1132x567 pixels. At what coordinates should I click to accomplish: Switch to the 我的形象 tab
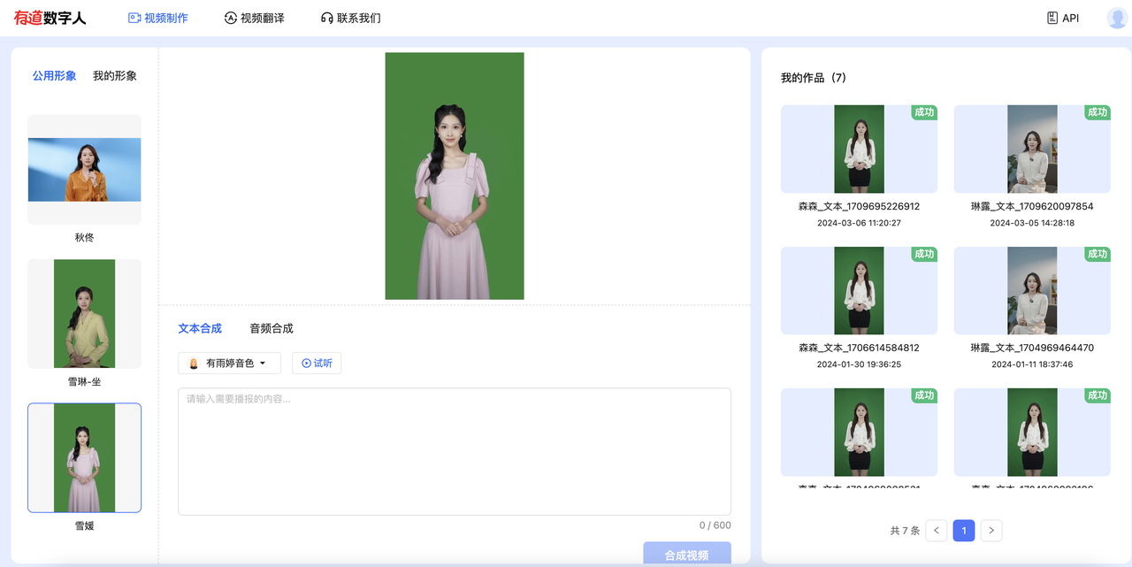point(115,76)
